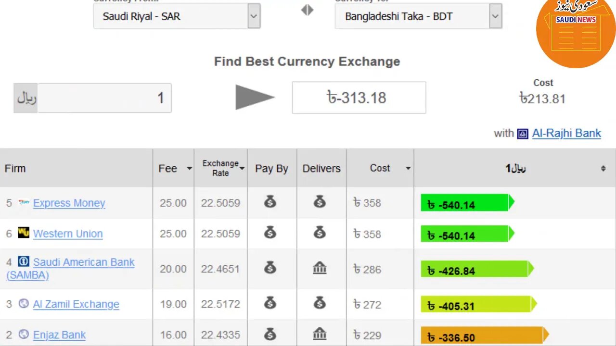This screenshot has width=616, height=346.
Task: Click Enjaz Bank's cost ৳ 229
Action: click(367, 335)
